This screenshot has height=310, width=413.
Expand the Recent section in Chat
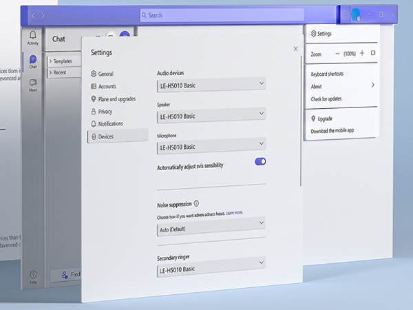pyautogui.click(x=63, y=72)
